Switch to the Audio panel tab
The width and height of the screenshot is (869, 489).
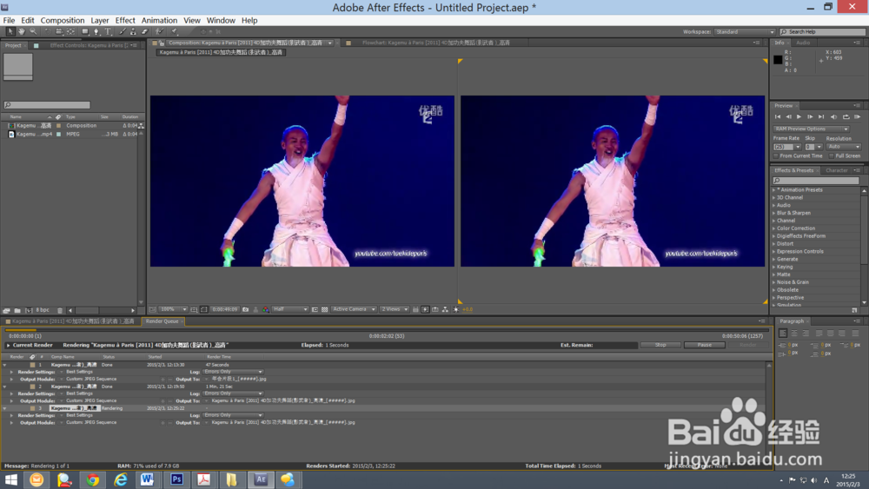(x=803, y=43)
